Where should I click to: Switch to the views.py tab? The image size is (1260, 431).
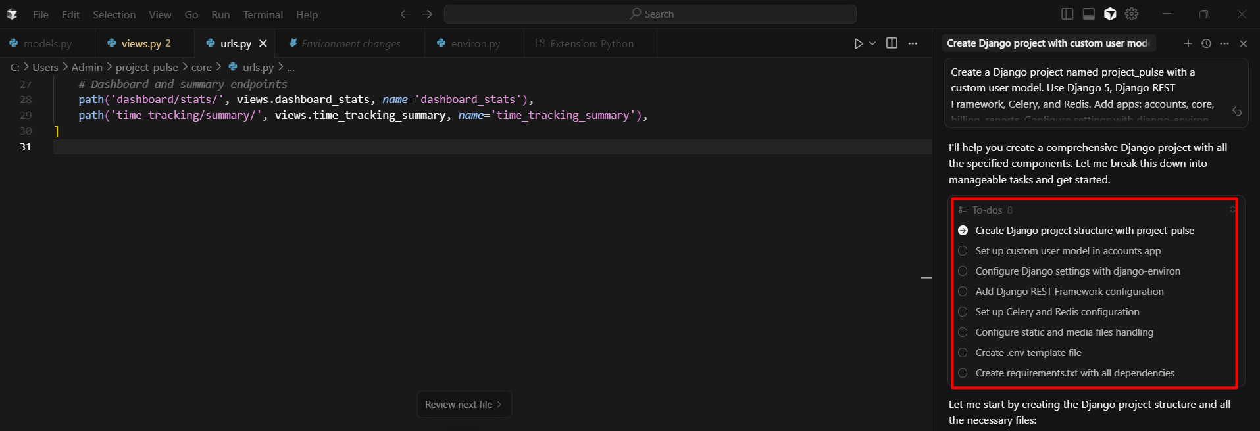(x=145, y=43)
